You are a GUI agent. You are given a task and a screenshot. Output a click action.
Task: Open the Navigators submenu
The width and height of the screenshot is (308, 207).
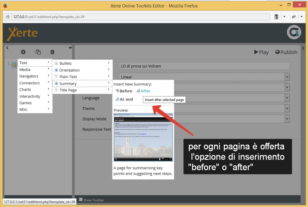pos(35,76)
